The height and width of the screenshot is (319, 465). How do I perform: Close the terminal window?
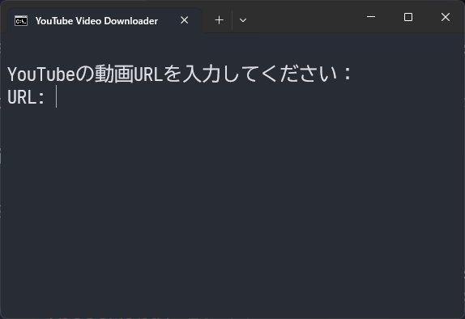(x=446, y=17)
